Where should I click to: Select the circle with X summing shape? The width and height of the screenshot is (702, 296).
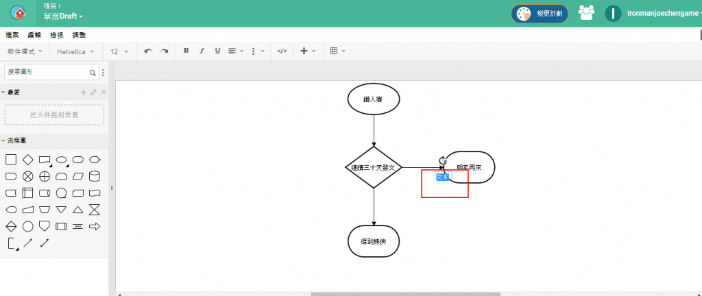(27, 177)
